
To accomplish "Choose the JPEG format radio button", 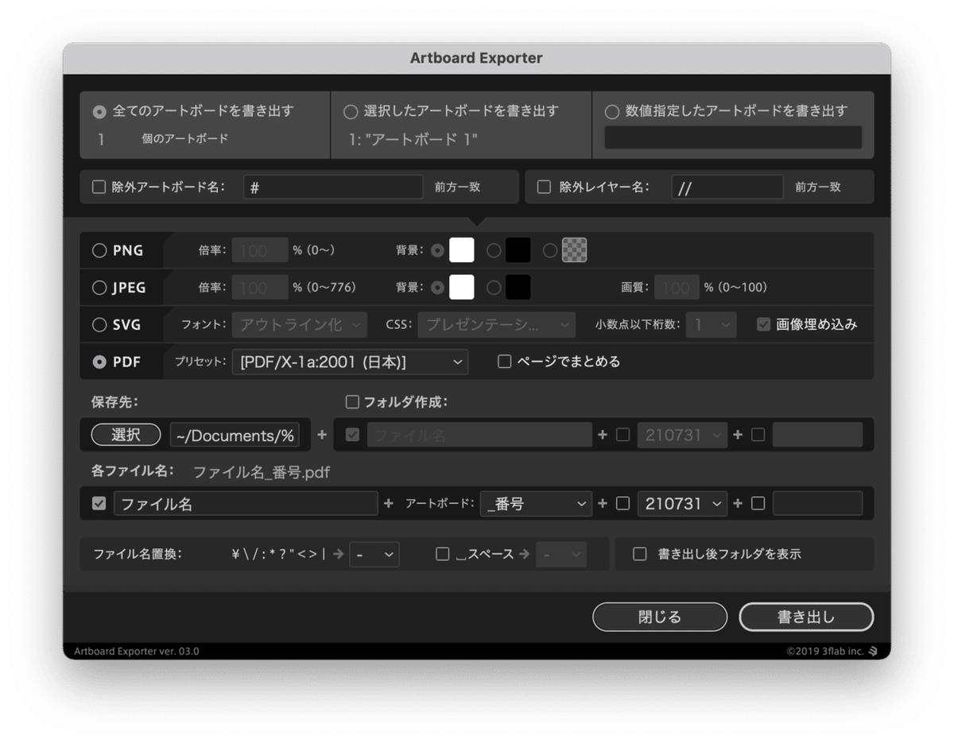I will (99, 288).
